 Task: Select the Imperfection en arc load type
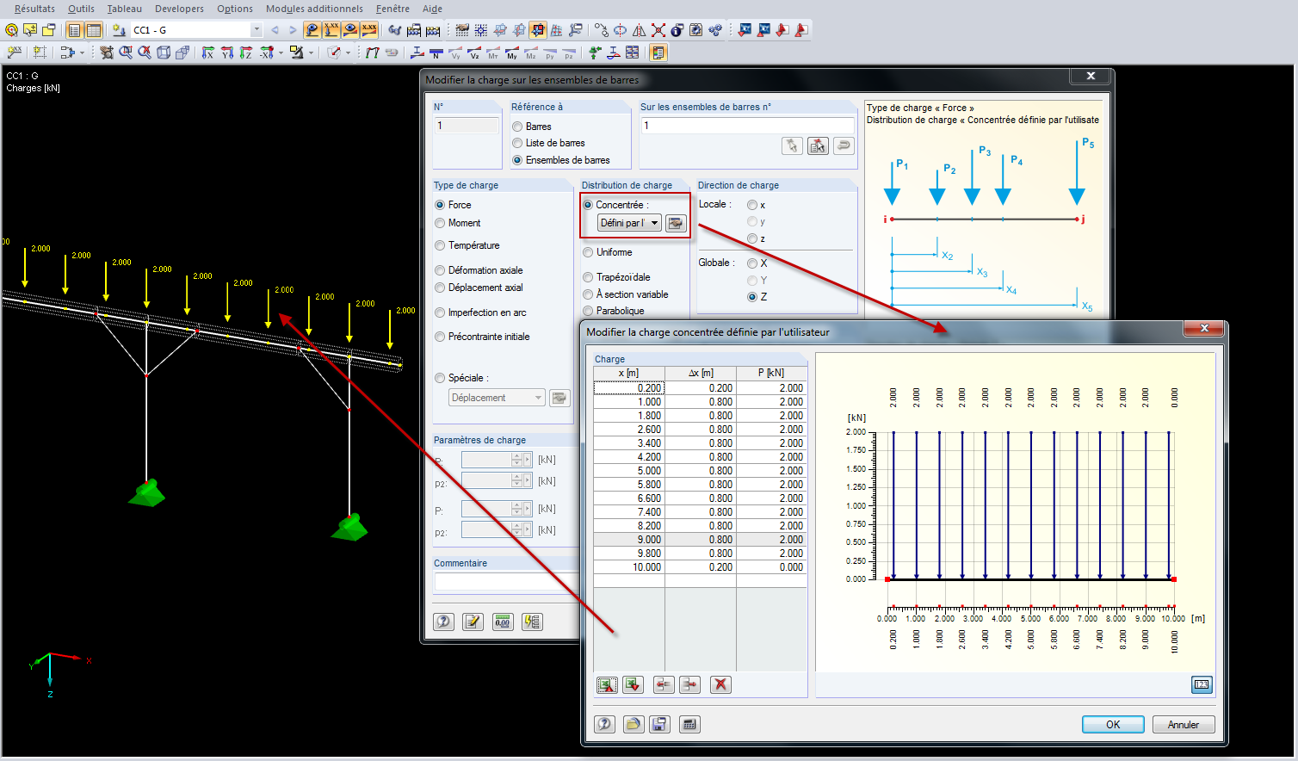click(x=440, y=312)
